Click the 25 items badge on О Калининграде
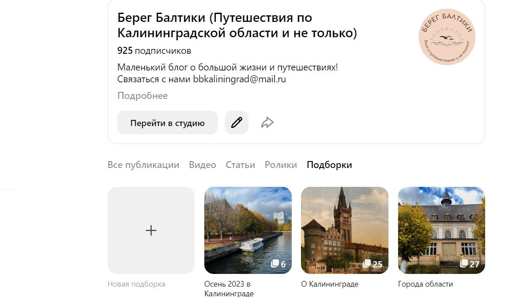 click(x=373, y=264)
